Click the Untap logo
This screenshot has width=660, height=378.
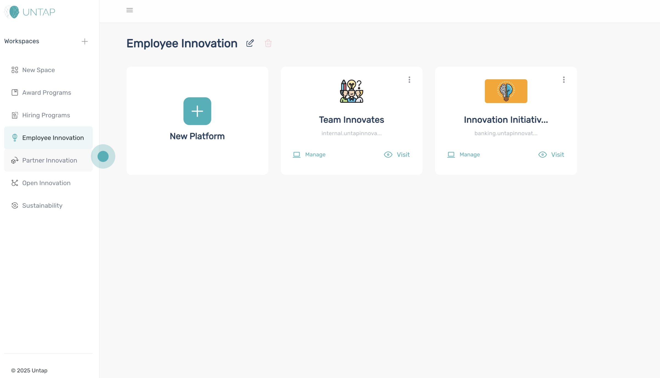point(30,12)
